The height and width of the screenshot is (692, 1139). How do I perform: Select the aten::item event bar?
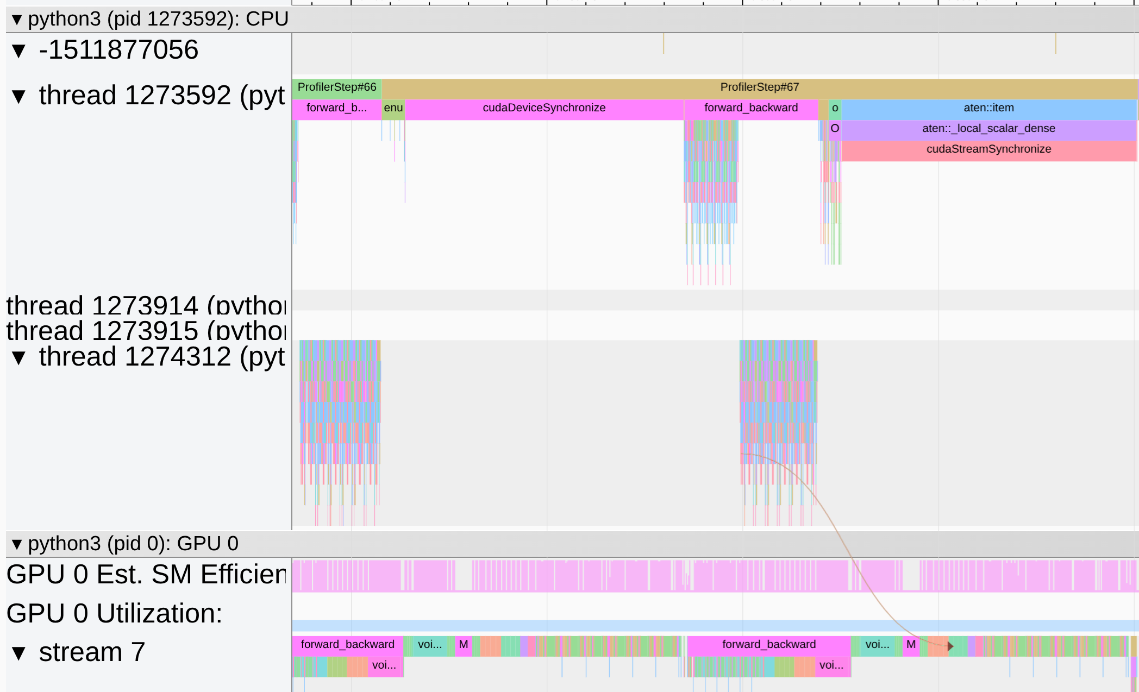tap(988, 108)
